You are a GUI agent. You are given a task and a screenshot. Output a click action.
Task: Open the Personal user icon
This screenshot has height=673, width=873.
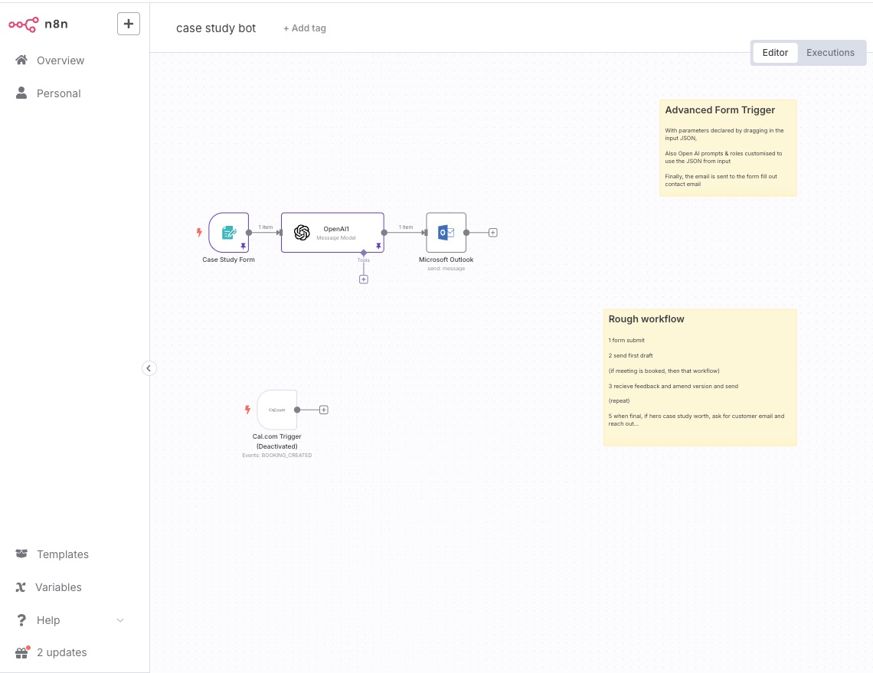point(21,93)
